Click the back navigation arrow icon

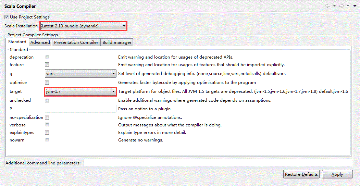pyautogui.click(x=328, y=6)
